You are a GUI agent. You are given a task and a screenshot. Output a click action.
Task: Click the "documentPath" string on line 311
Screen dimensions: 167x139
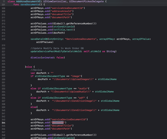61,17
